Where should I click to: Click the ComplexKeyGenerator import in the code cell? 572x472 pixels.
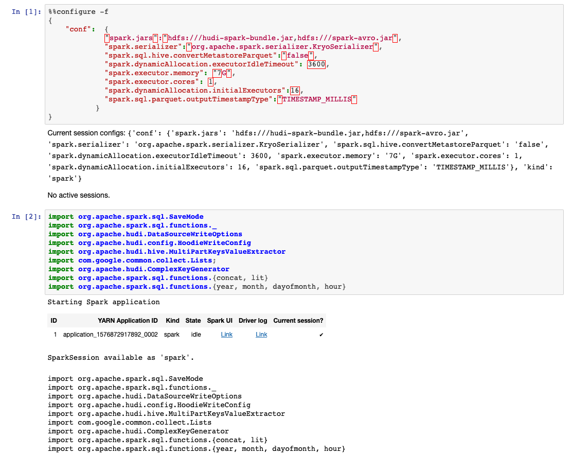coord(139,269)
